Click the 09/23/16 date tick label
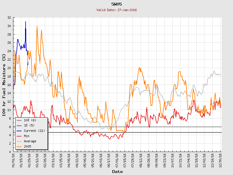Image resolution: width=233 pixels, height=175 pixels. [x=165, y=160]
